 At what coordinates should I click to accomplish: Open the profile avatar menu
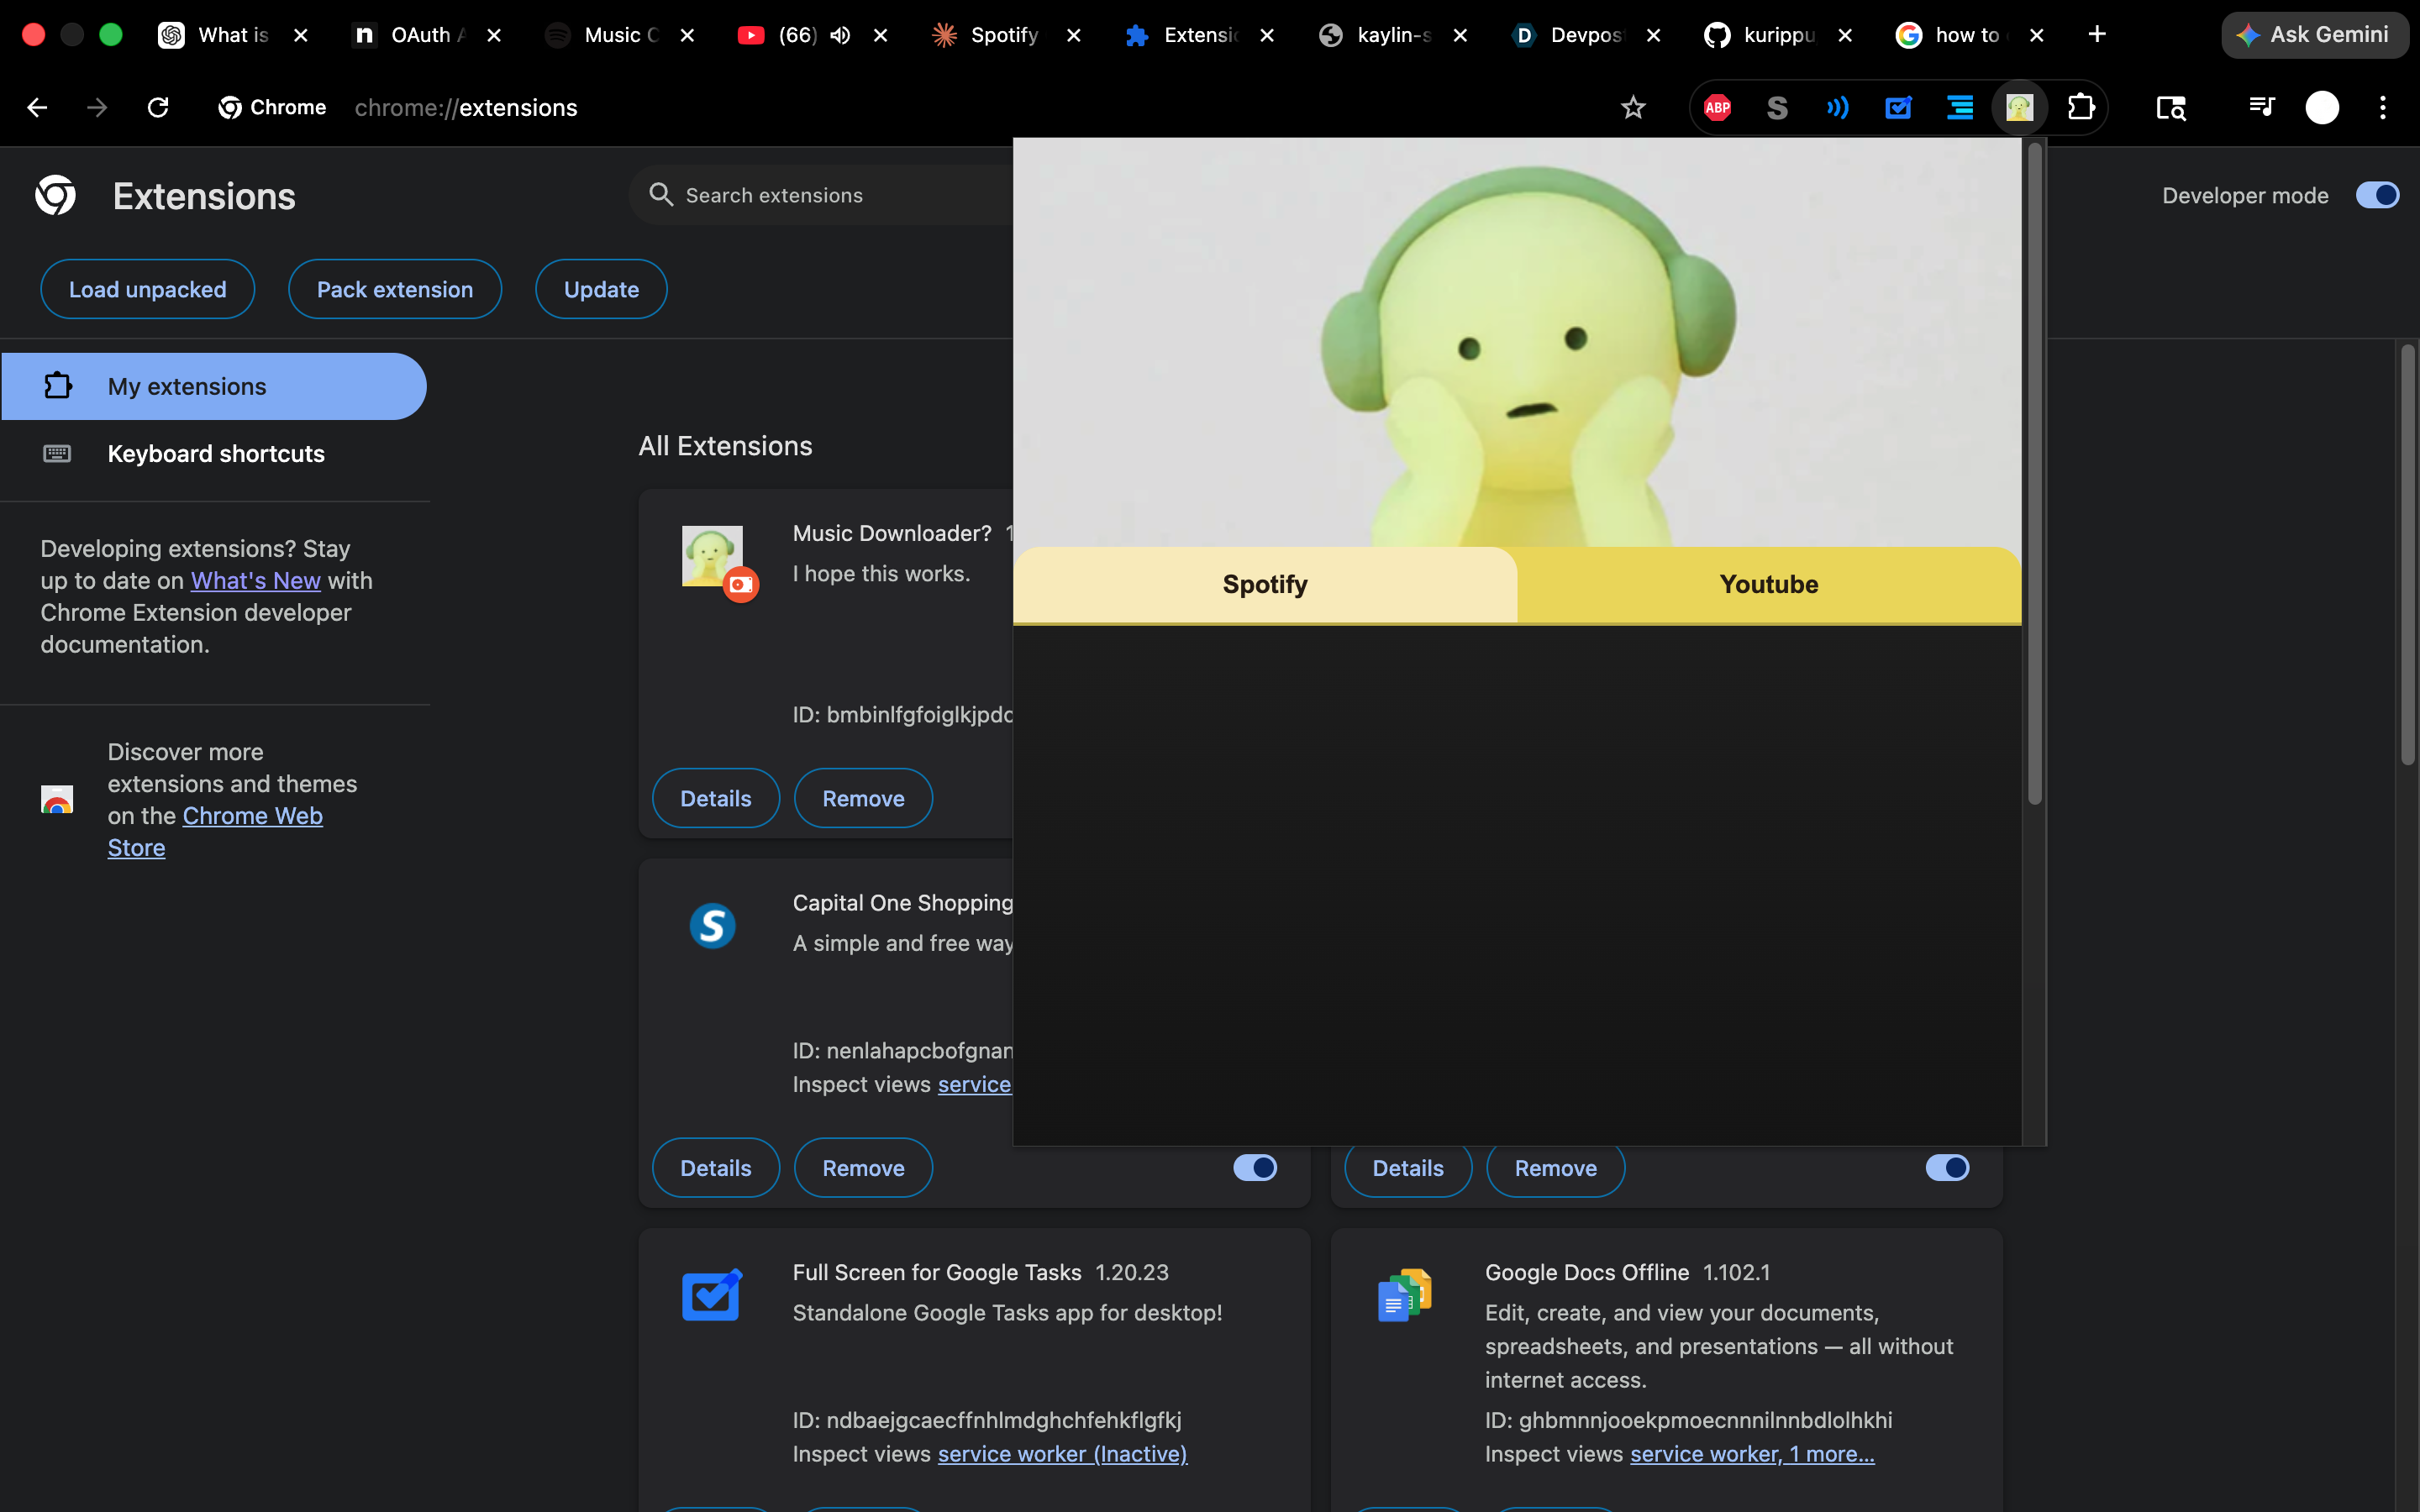(2322, 108)
